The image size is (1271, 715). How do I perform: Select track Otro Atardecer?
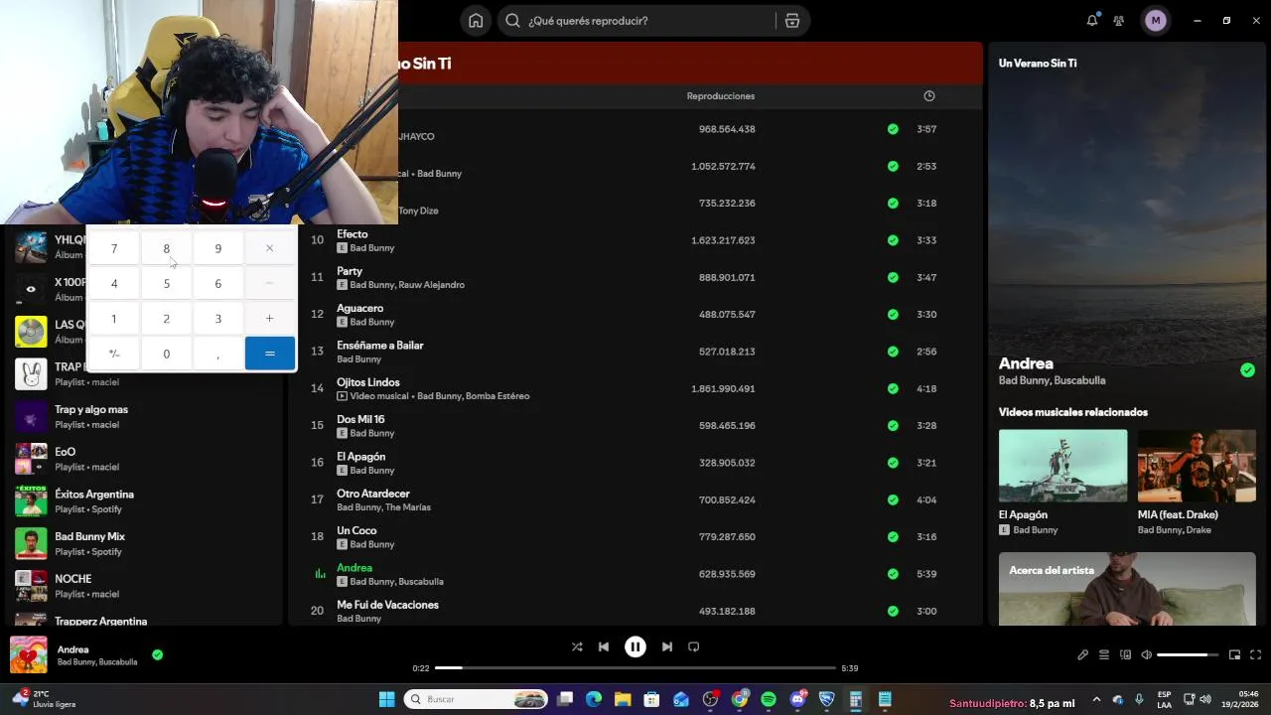coord(373,494)
